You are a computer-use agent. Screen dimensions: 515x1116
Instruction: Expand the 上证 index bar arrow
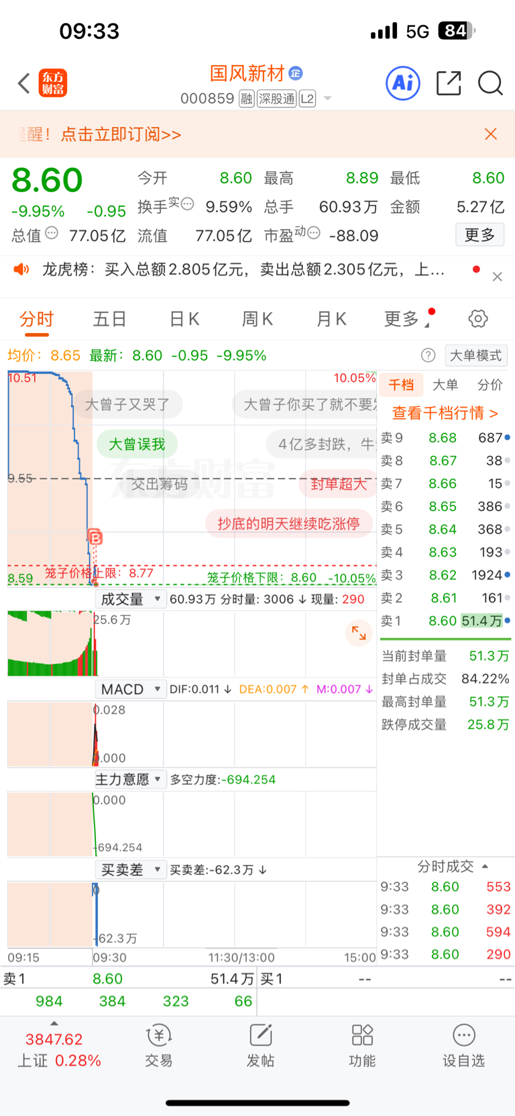(54, 1023)
